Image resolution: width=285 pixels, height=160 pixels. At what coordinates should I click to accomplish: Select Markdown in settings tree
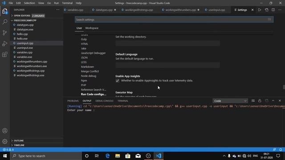87,67
